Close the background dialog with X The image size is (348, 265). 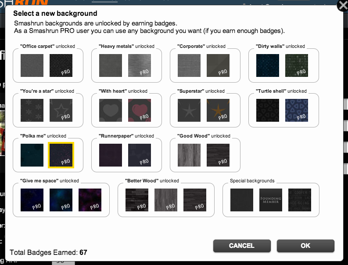click(x=343, y=5)
